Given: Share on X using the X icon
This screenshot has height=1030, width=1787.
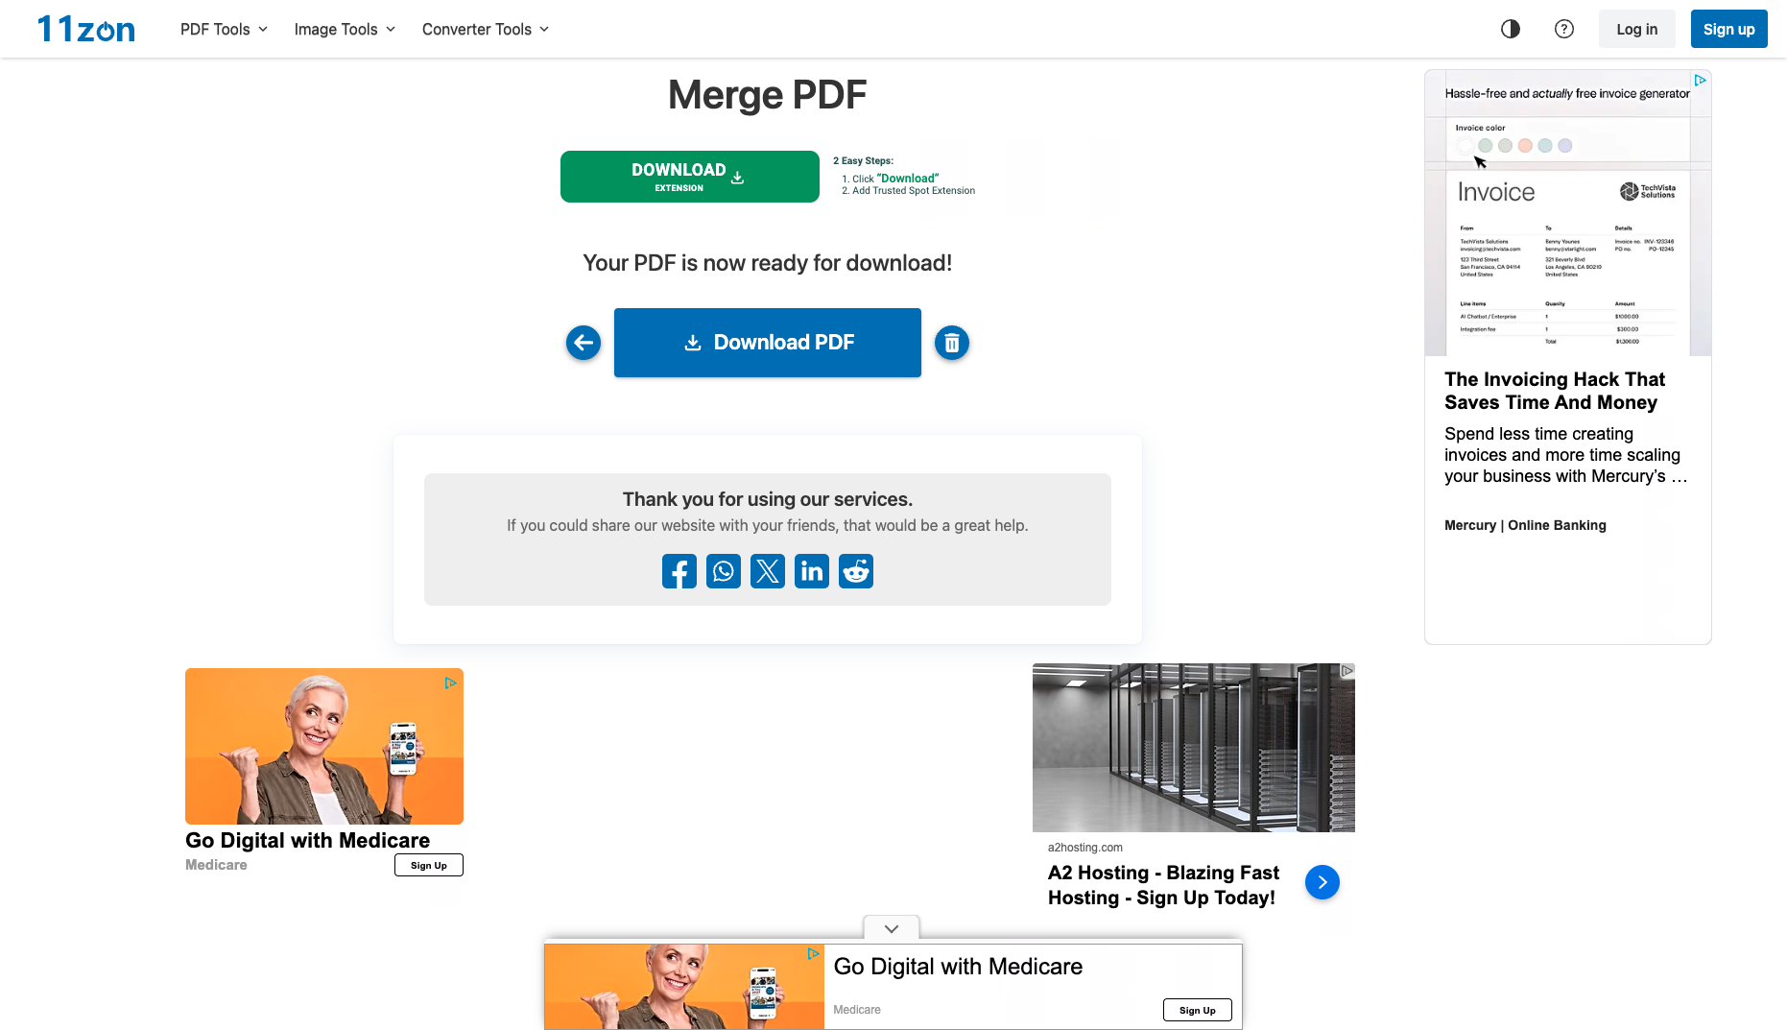Looking at the screenshot, I should 768,571.
